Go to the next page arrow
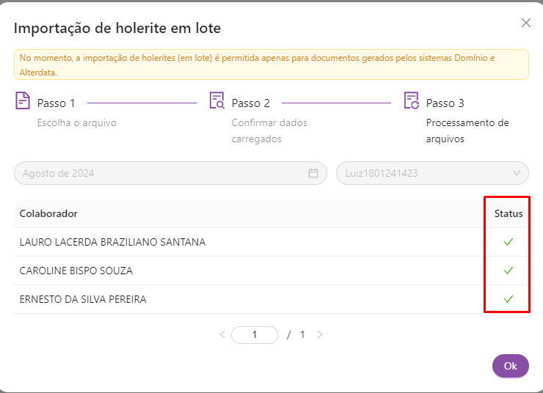 click(320, 334)
